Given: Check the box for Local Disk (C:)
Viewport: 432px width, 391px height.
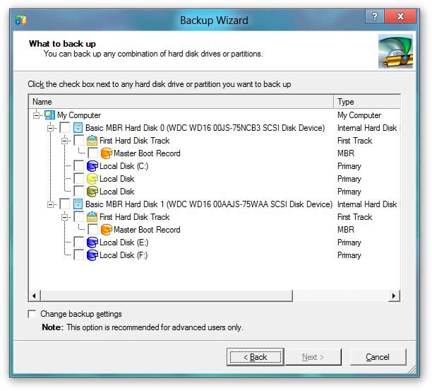Looking at the screenshot, I should (x=79, y=166).
